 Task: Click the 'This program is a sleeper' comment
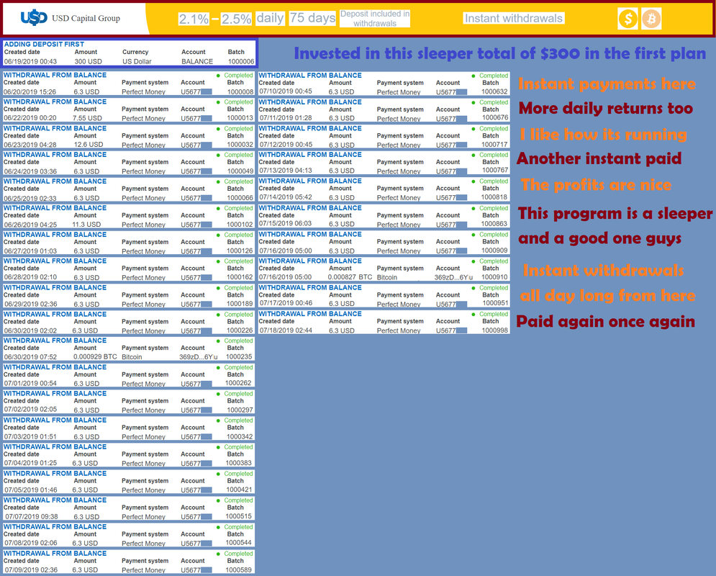[615, 213]
